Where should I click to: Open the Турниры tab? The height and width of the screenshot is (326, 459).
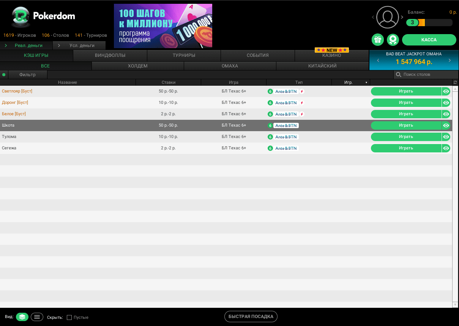coord(184,55)
